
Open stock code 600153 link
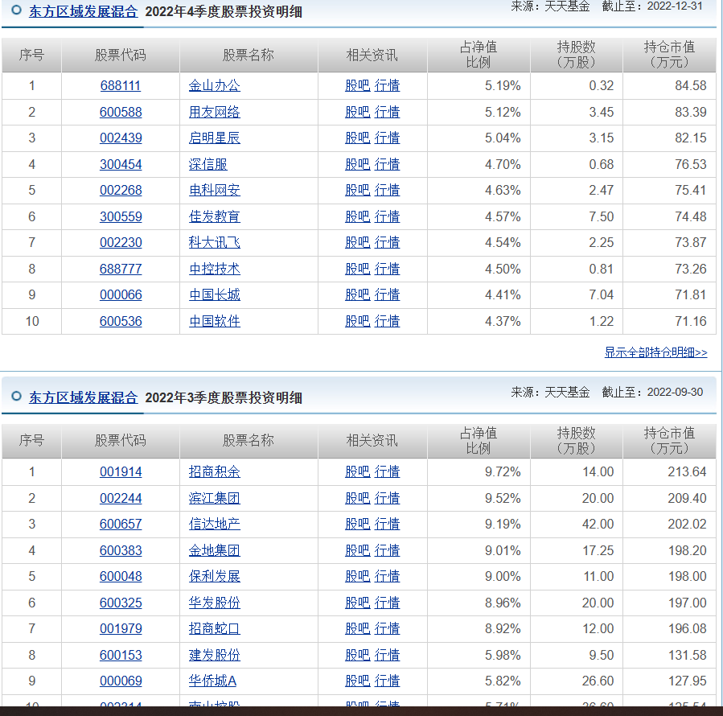[x=121, y=655]
